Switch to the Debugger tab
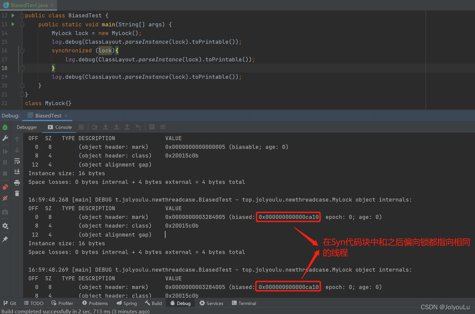The image size is (475, 314). [x=27, y=127]
